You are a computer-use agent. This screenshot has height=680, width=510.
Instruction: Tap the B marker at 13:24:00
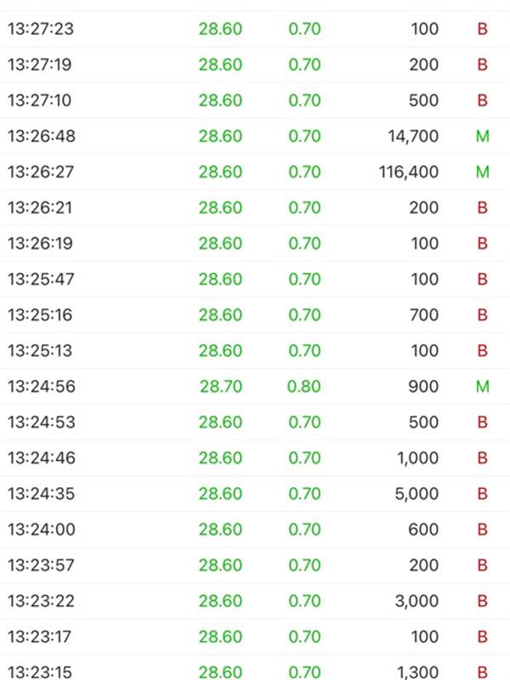point(482,529)
